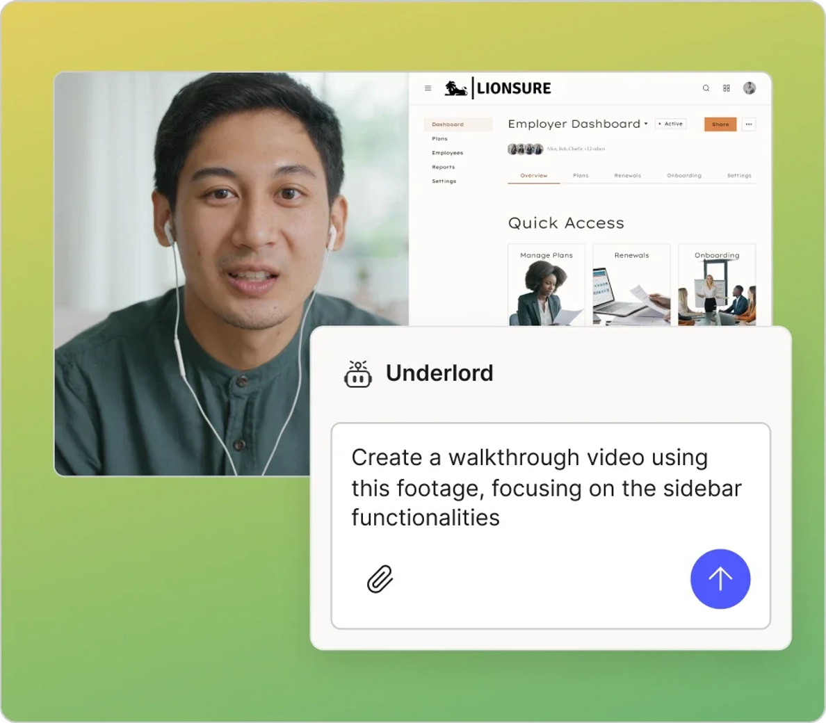
Task: Expand the Employer Dashboard dropdown arrow
Action: [x=646, y=124]
